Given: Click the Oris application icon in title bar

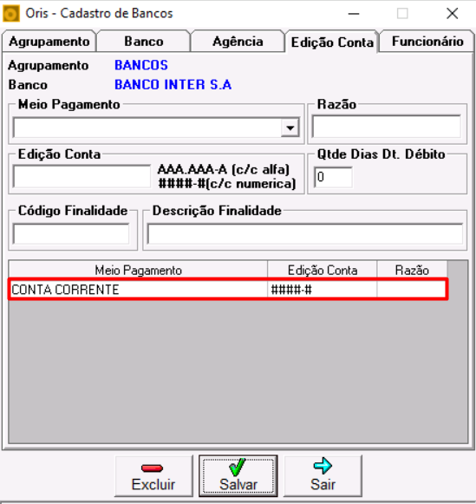Looking at the screenshot, I should tap(11, 14).
